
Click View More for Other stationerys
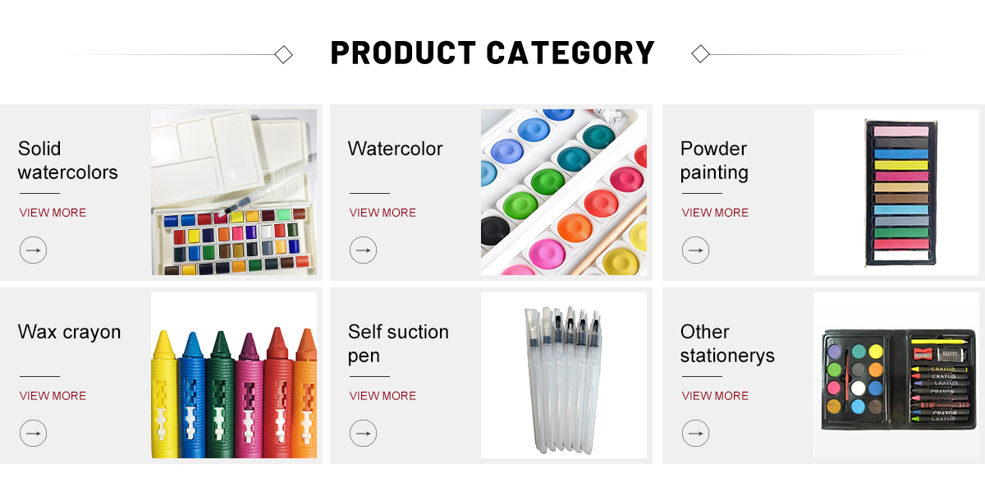[715, 396]
